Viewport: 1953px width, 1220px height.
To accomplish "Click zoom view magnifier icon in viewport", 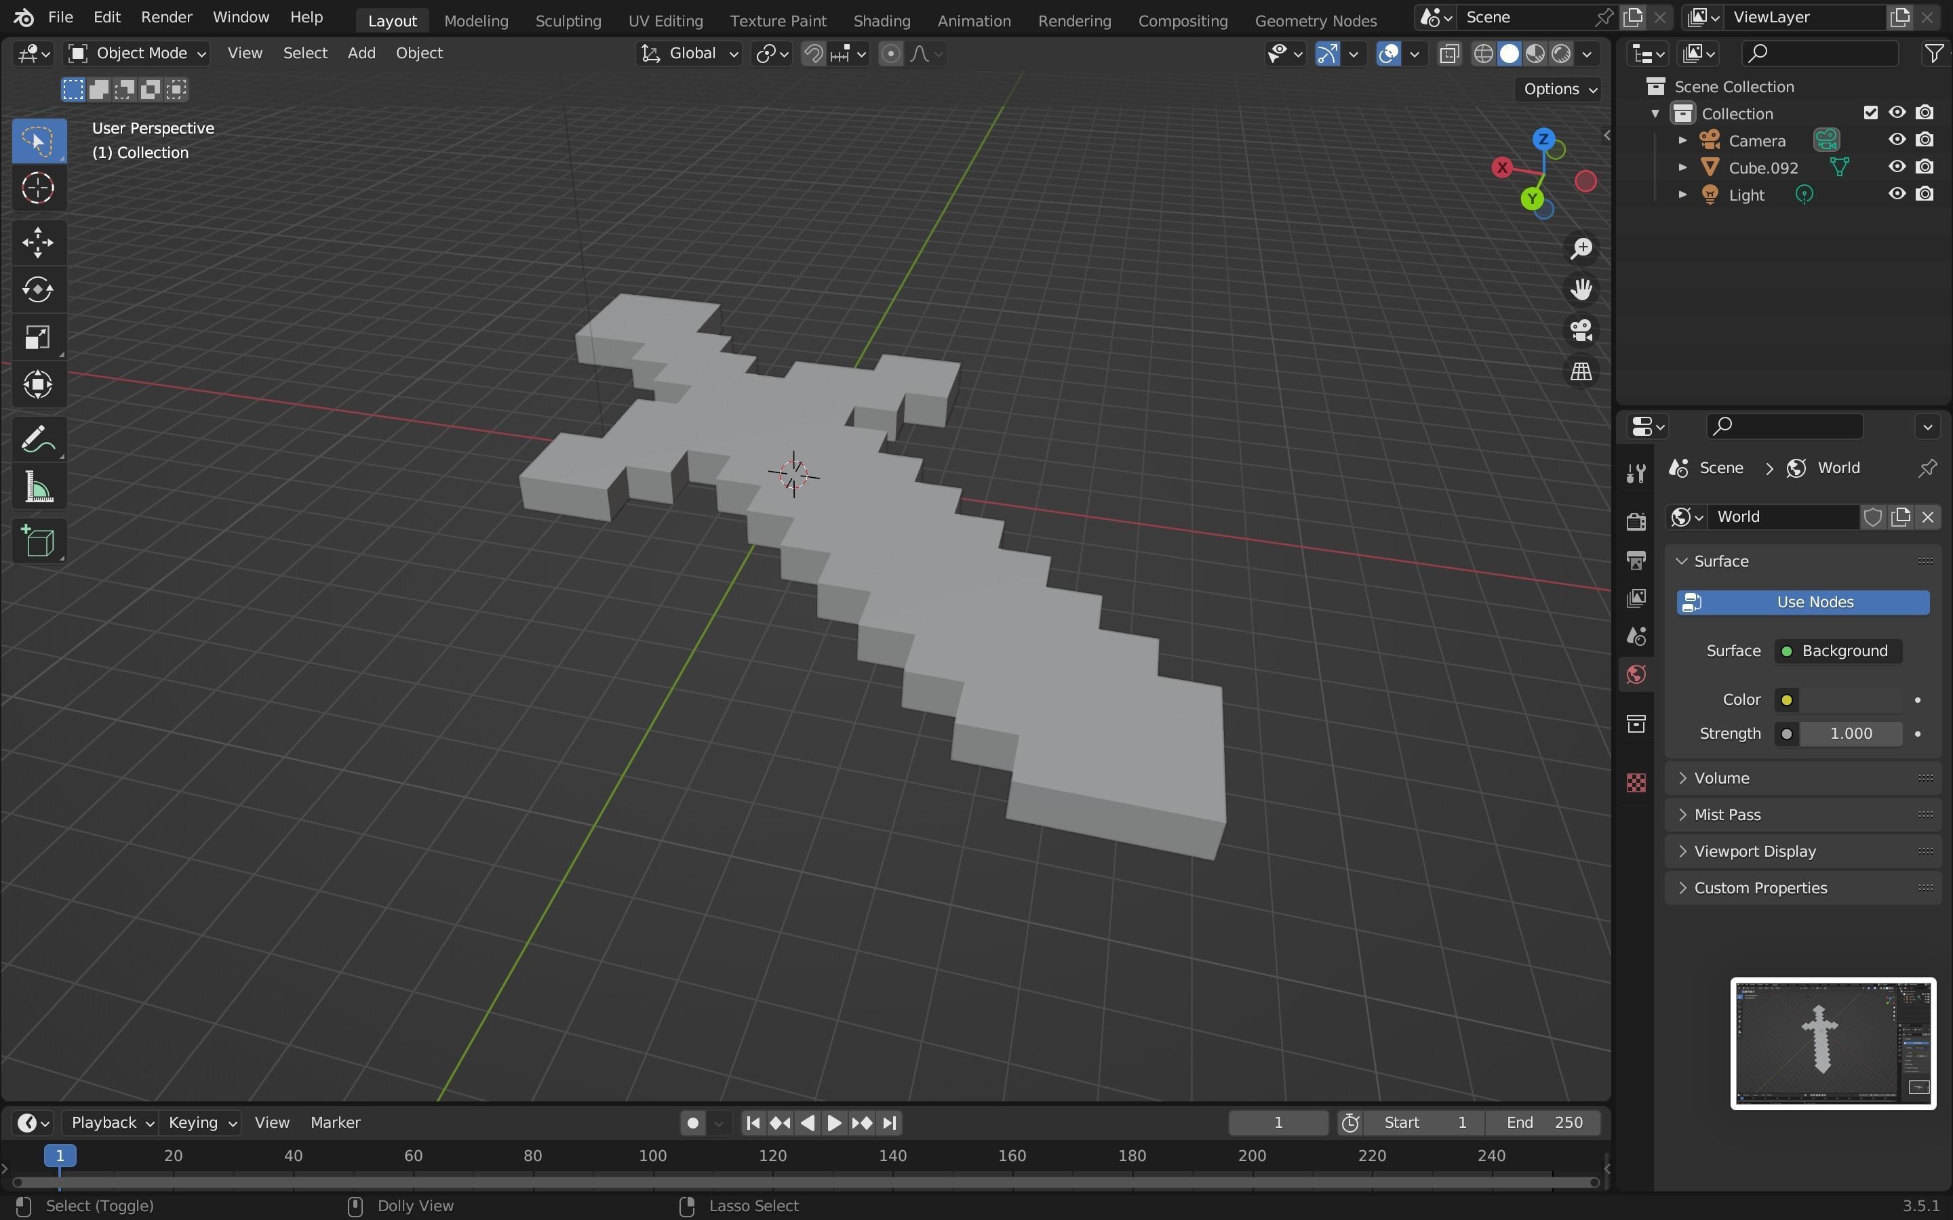I will click(x=1581, y=249).
